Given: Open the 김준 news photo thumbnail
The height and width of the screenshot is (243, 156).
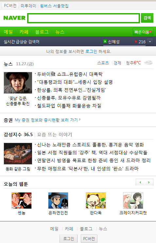Looking at the screenshot, I should [x=18, y=83].
